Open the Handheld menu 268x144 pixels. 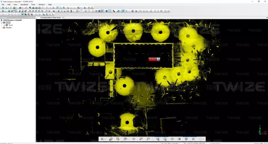(24, 5)
